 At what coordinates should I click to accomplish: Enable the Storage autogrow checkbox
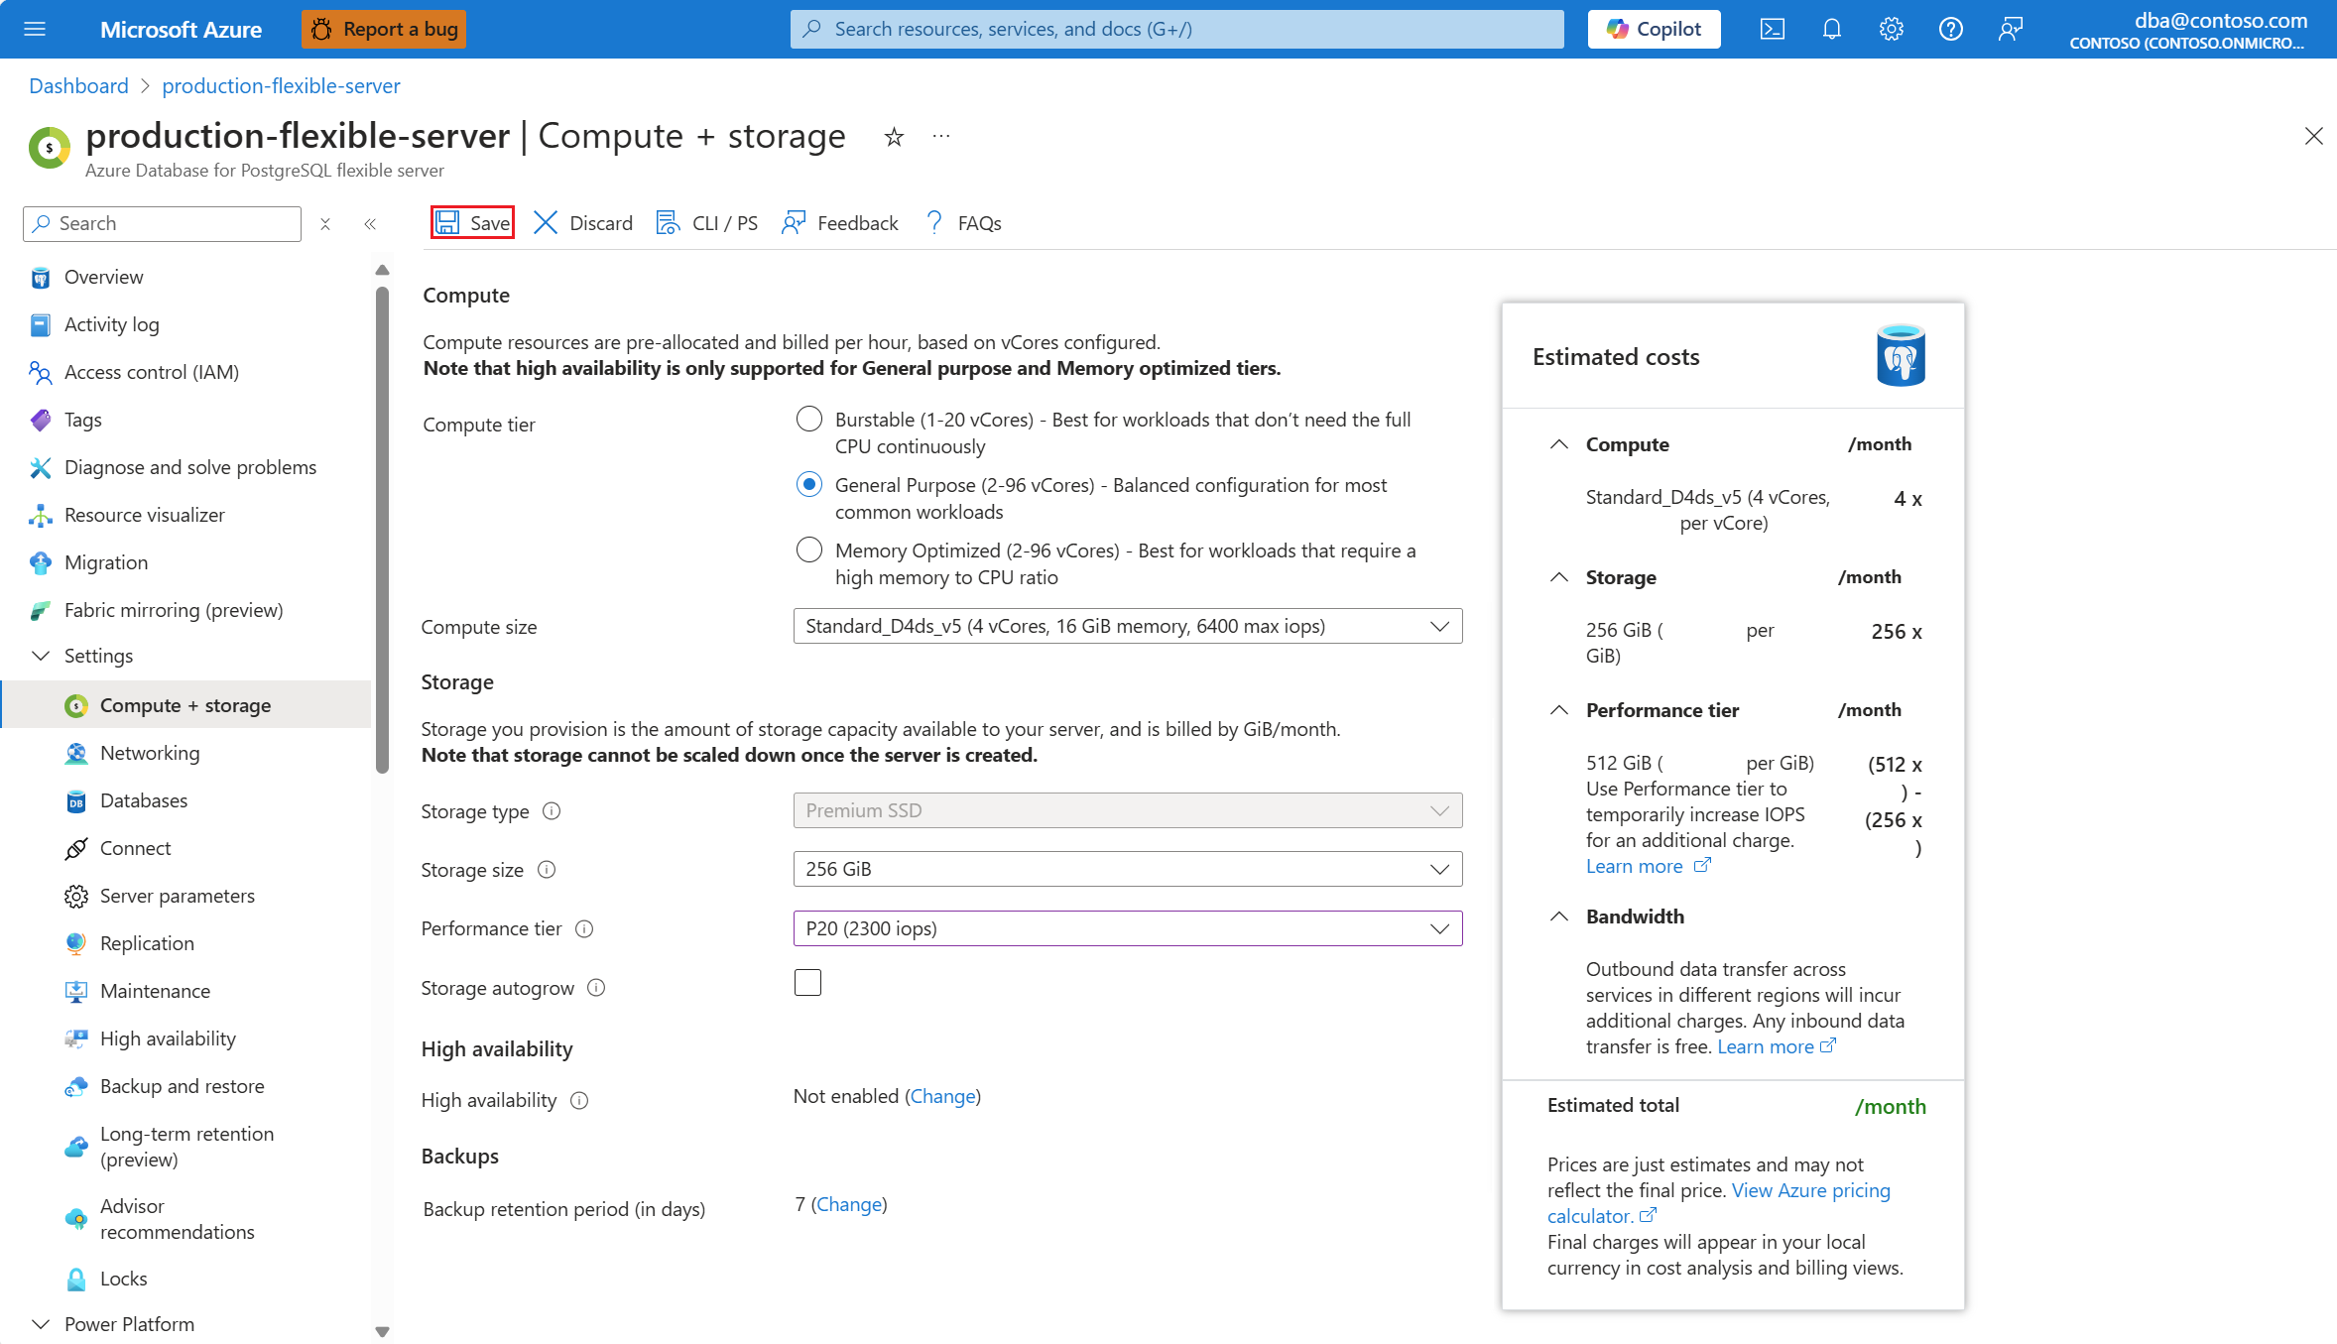pos(807,983)
